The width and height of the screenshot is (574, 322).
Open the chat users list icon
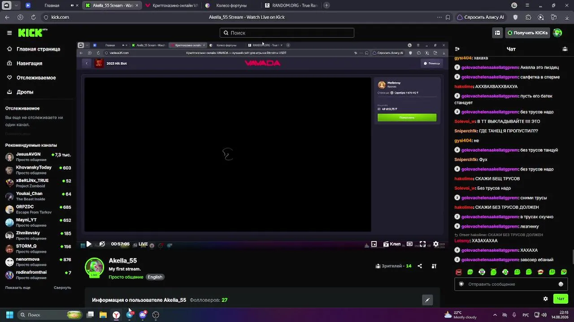tap(565, 49)
